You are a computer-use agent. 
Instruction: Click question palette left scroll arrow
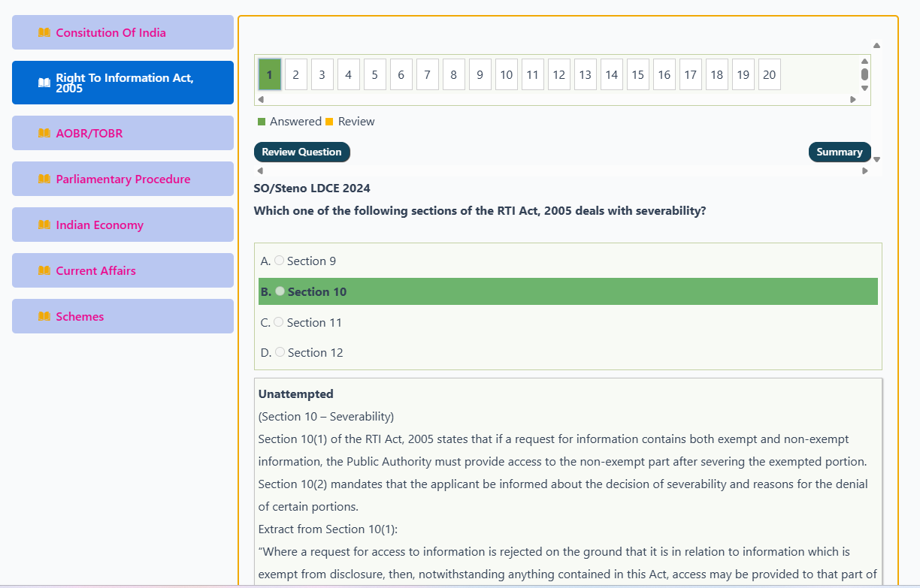point(261,99)
